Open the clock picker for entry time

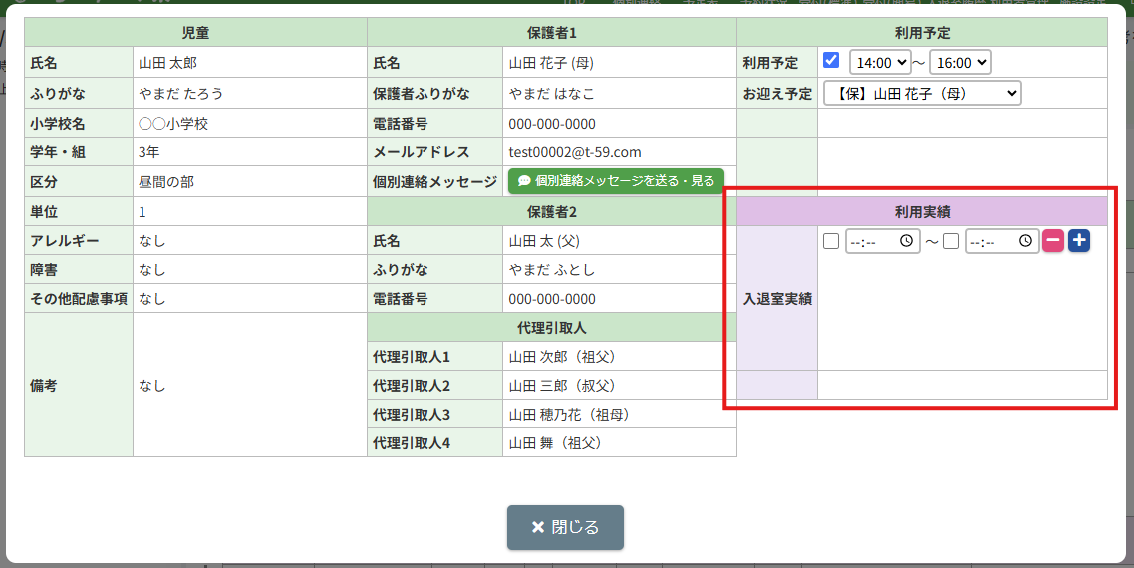[906, 241]
